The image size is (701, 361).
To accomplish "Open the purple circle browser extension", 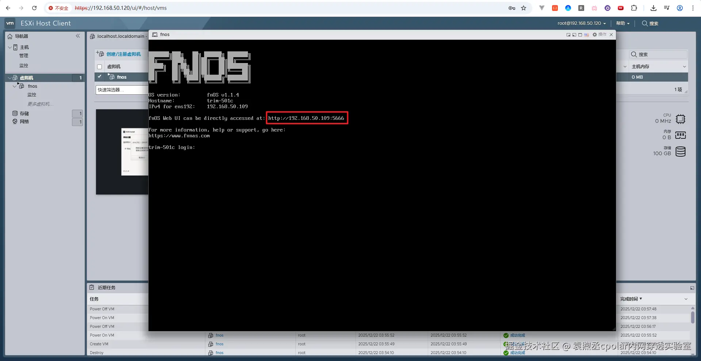I will 608,8.
